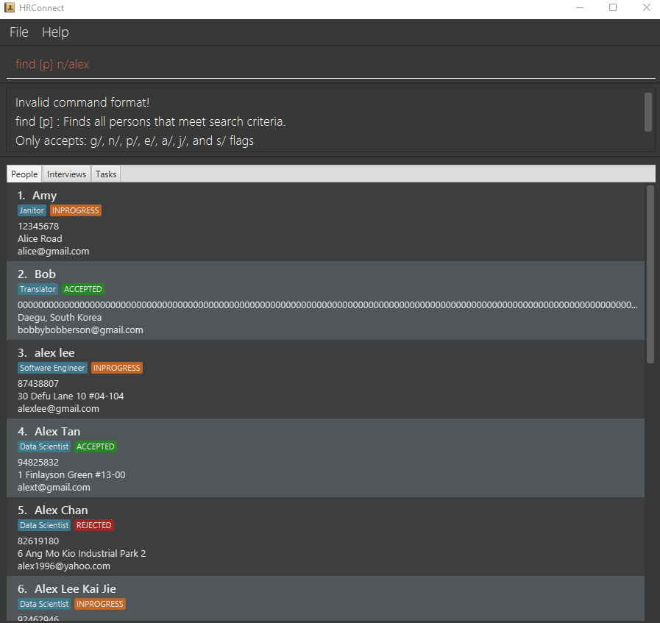This screenshot has height=623, width=660.
Task: Click the Software Engineer tag
Action: pos(53,368)
